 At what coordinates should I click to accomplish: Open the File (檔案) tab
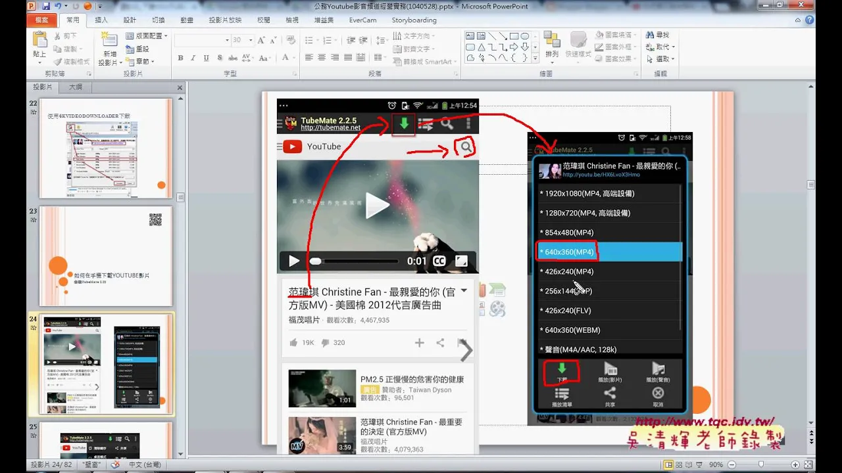pos(42,20)
